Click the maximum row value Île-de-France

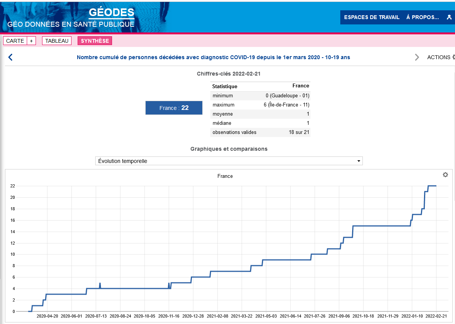click(x=286, y=105)
